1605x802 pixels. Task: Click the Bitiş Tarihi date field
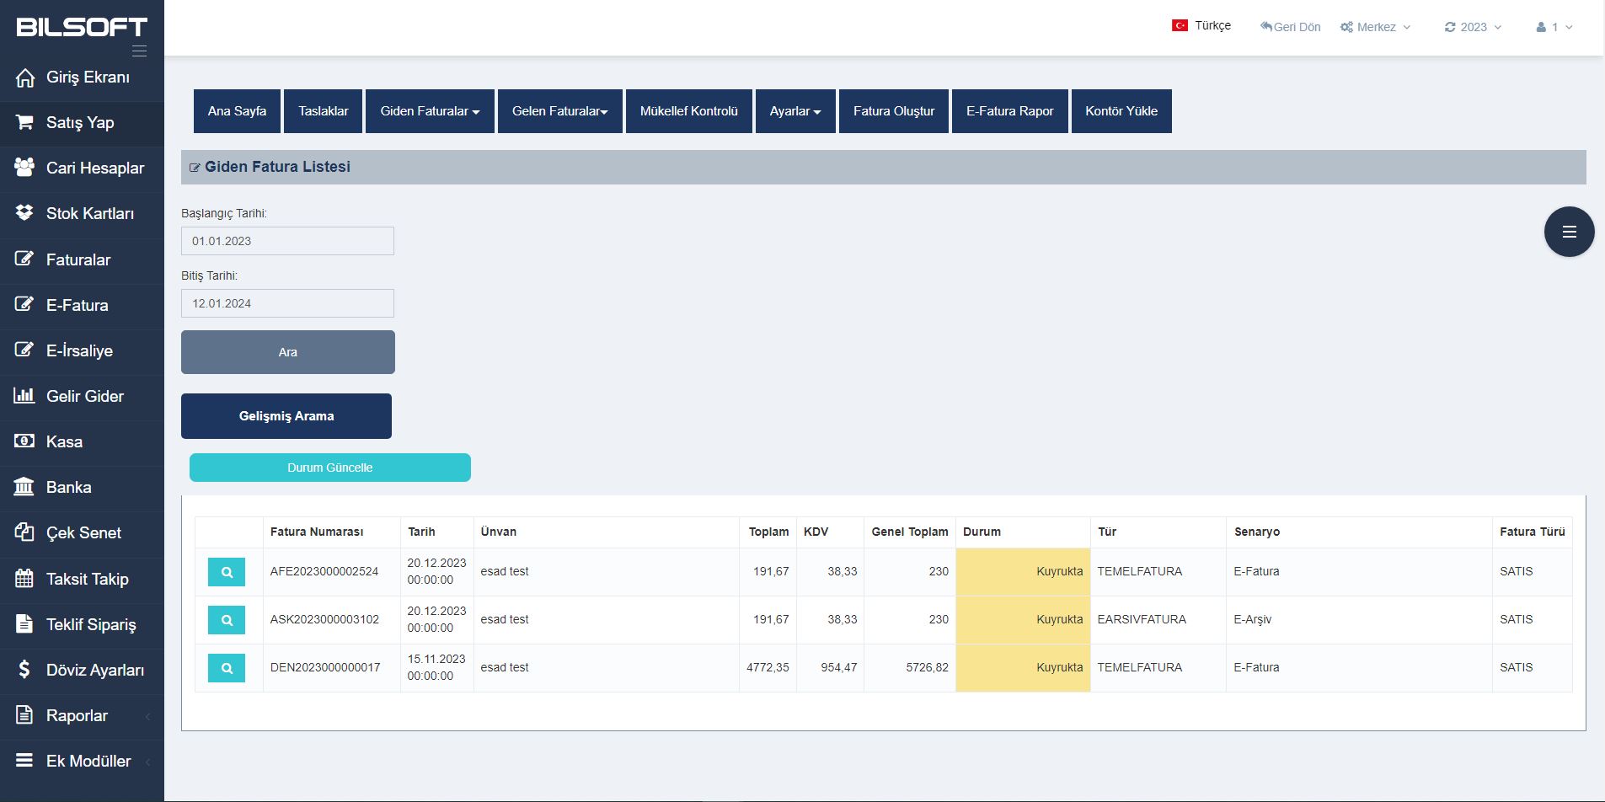[x=287, y=303]
